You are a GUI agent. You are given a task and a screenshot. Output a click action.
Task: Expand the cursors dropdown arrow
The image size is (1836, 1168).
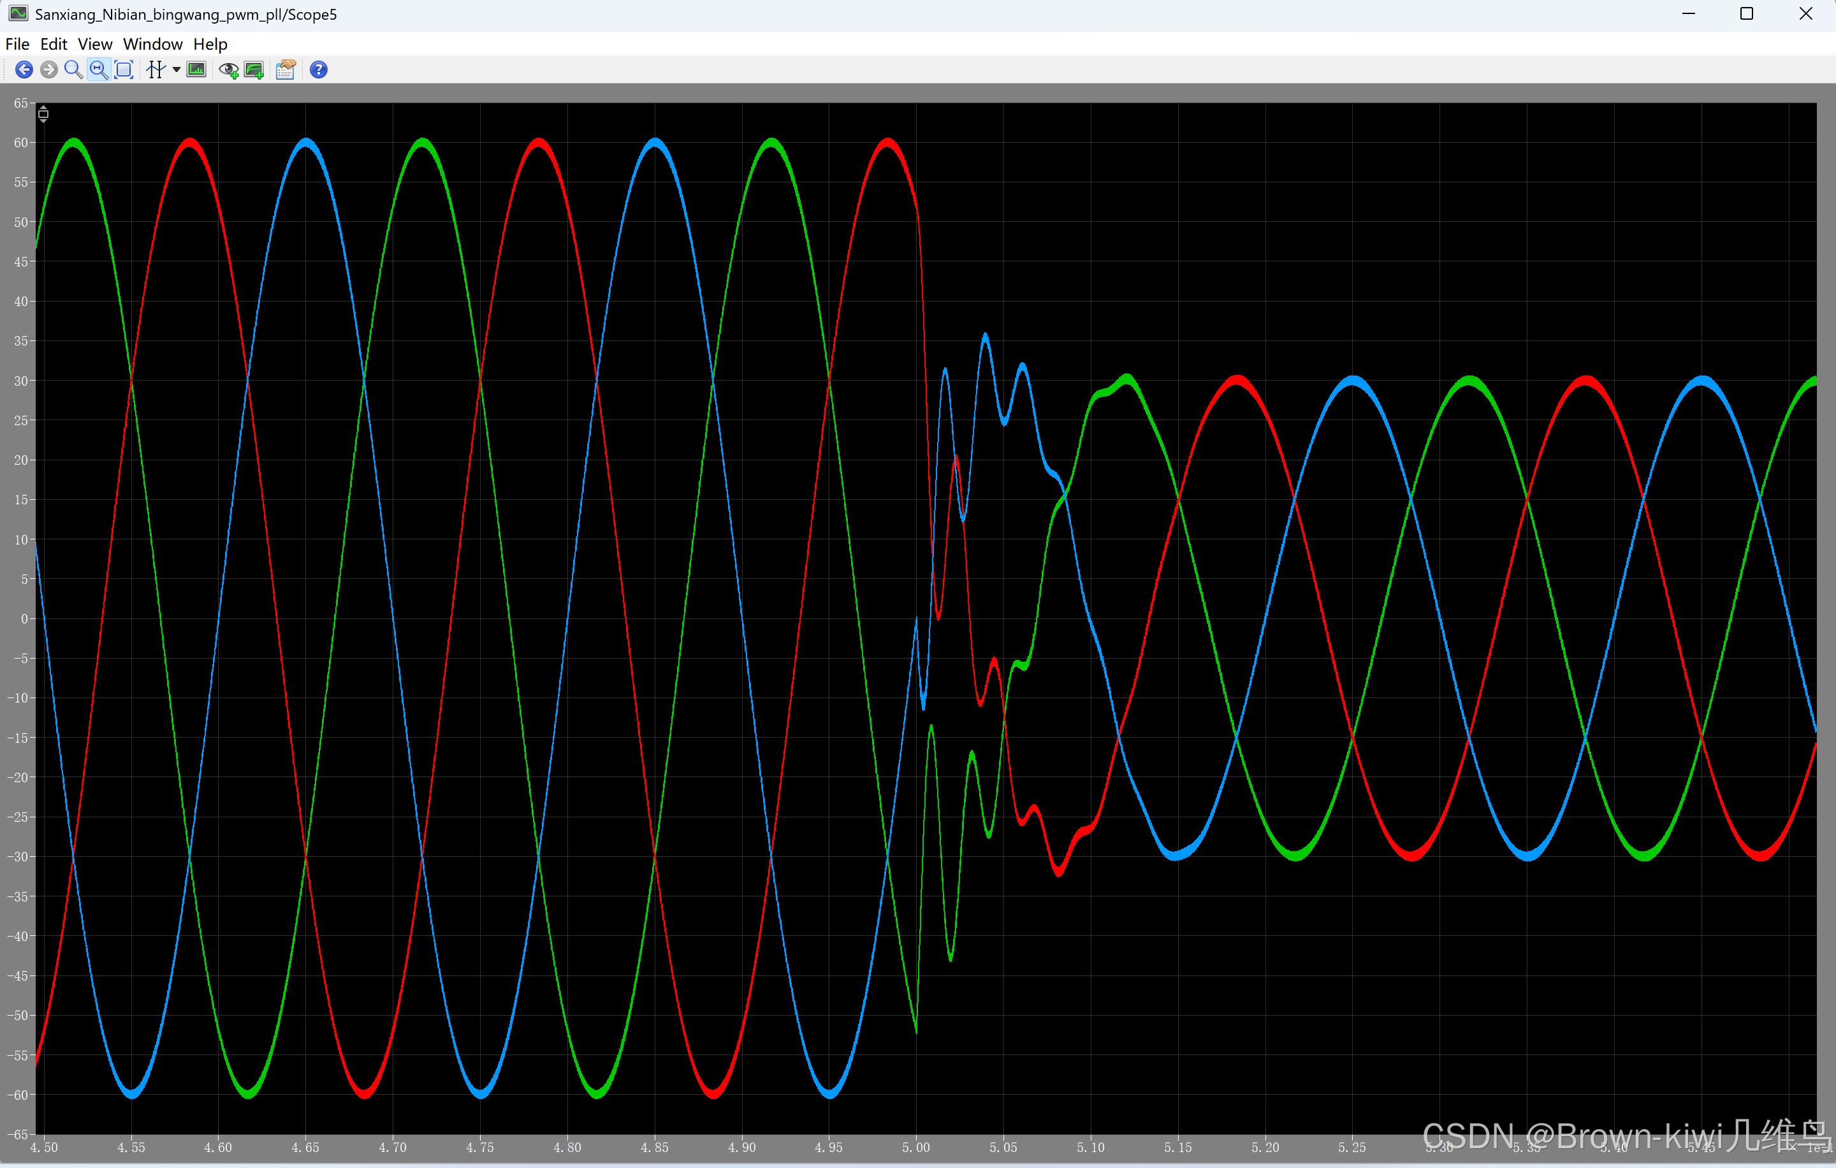point(176,70)
